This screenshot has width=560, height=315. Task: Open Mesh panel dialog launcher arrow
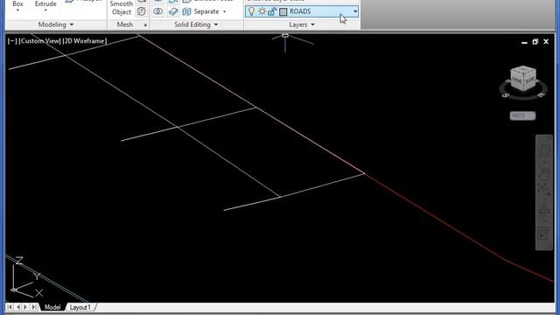[145, 25]
